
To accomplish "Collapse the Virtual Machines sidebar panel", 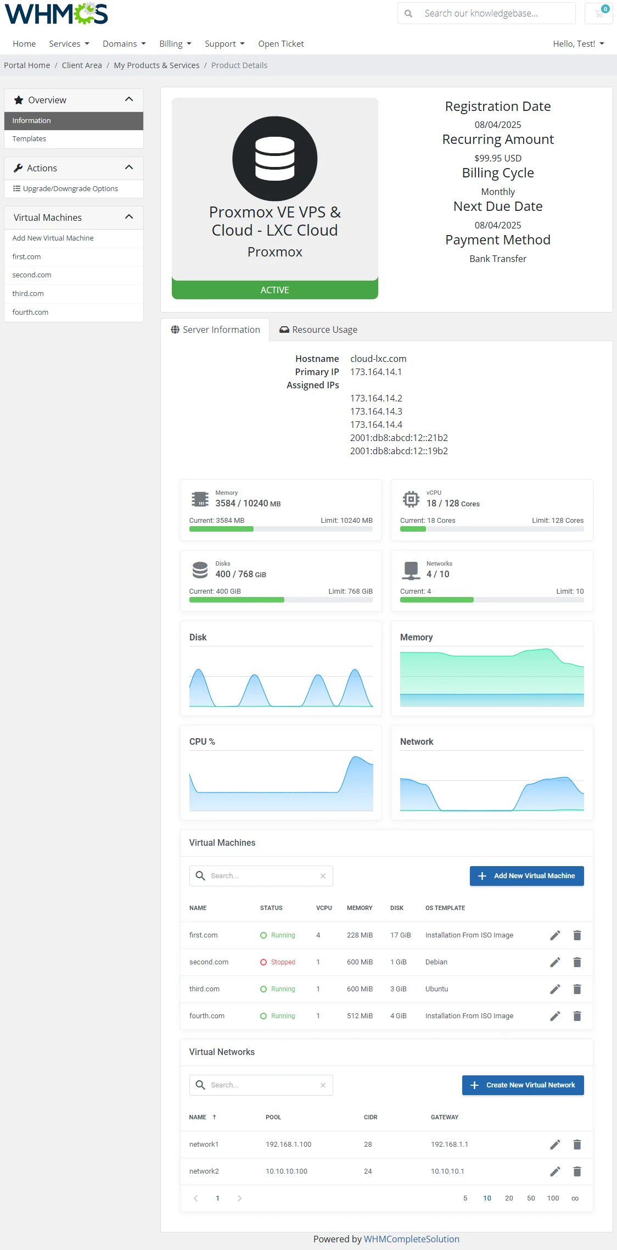I will coord(129,217).
